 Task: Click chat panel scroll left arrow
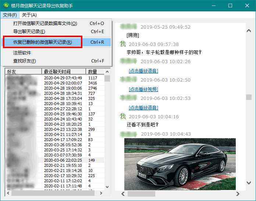coord(124,194)
